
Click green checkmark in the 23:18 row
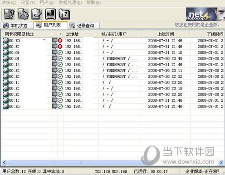60,89
